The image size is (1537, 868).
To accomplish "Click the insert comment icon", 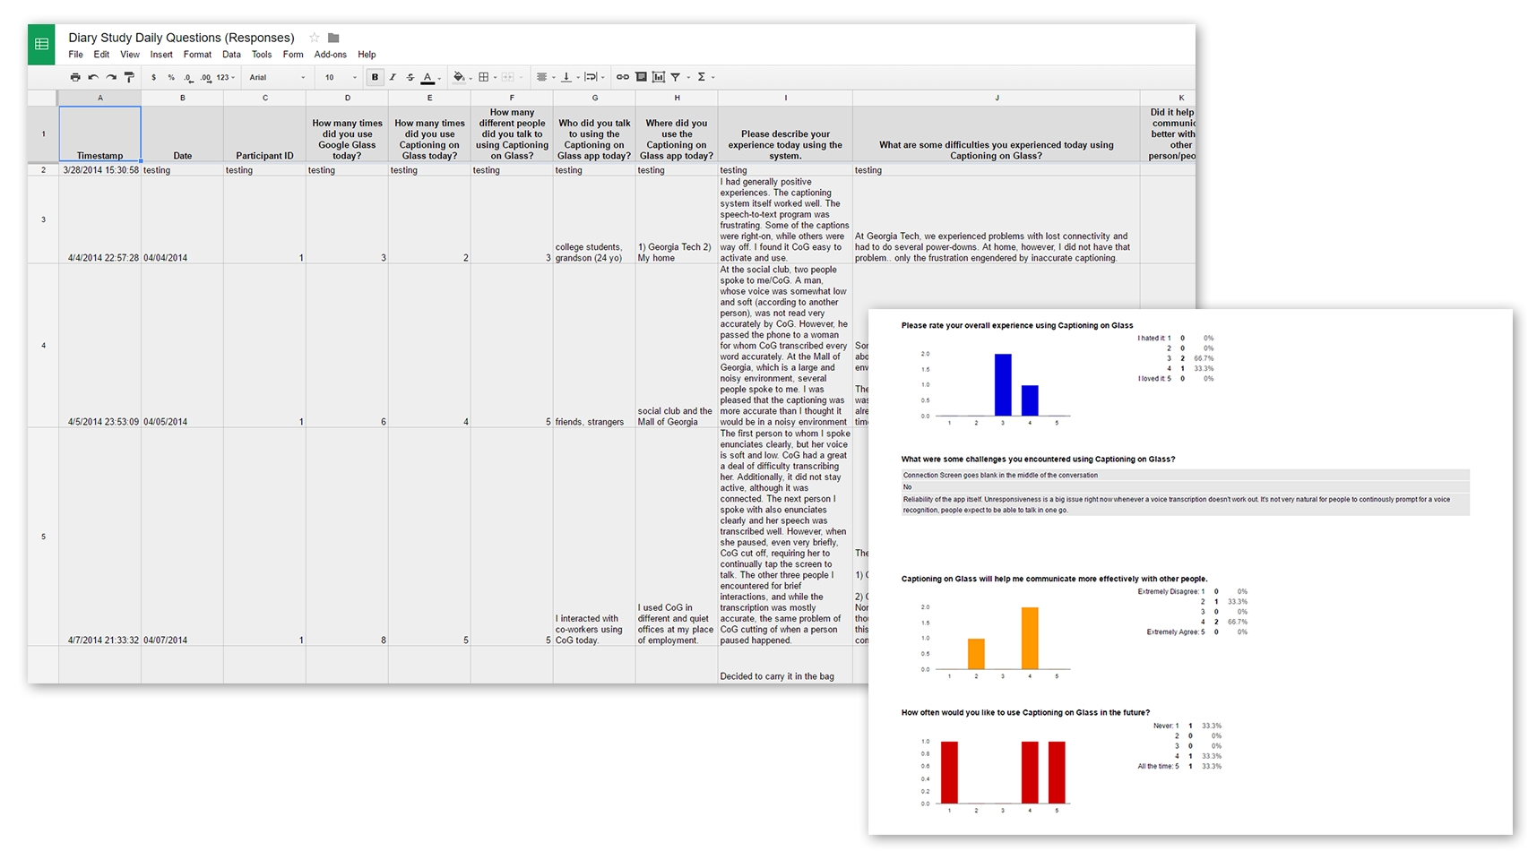I will tap(641, 77).
